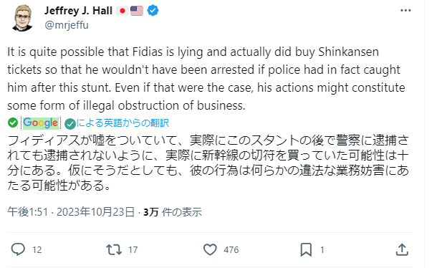Like the tweet with heart icon
Screen dimensions: 432x268
pos(210,250)
